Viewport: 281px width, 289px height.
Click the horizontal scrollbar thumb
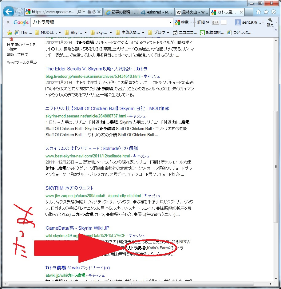131,284
